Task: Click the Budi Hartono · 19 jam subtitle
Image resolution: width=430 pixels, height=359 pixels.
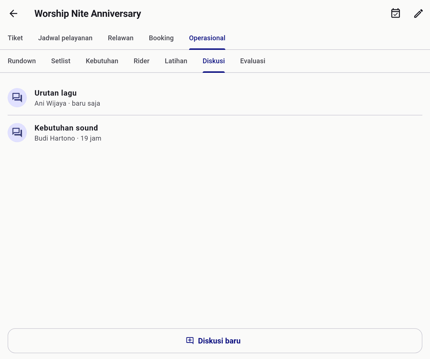Action: pos(68,139)
